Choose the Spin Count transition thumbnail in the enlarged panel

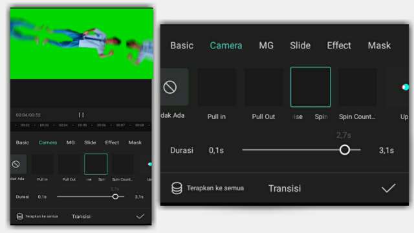pos(358,87)
